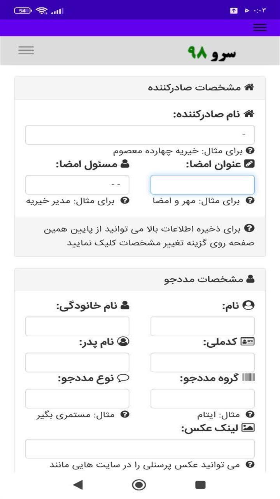Tap the سرو ۹۸ site logo
Screen dimensions: 280x499
point(212,53)
